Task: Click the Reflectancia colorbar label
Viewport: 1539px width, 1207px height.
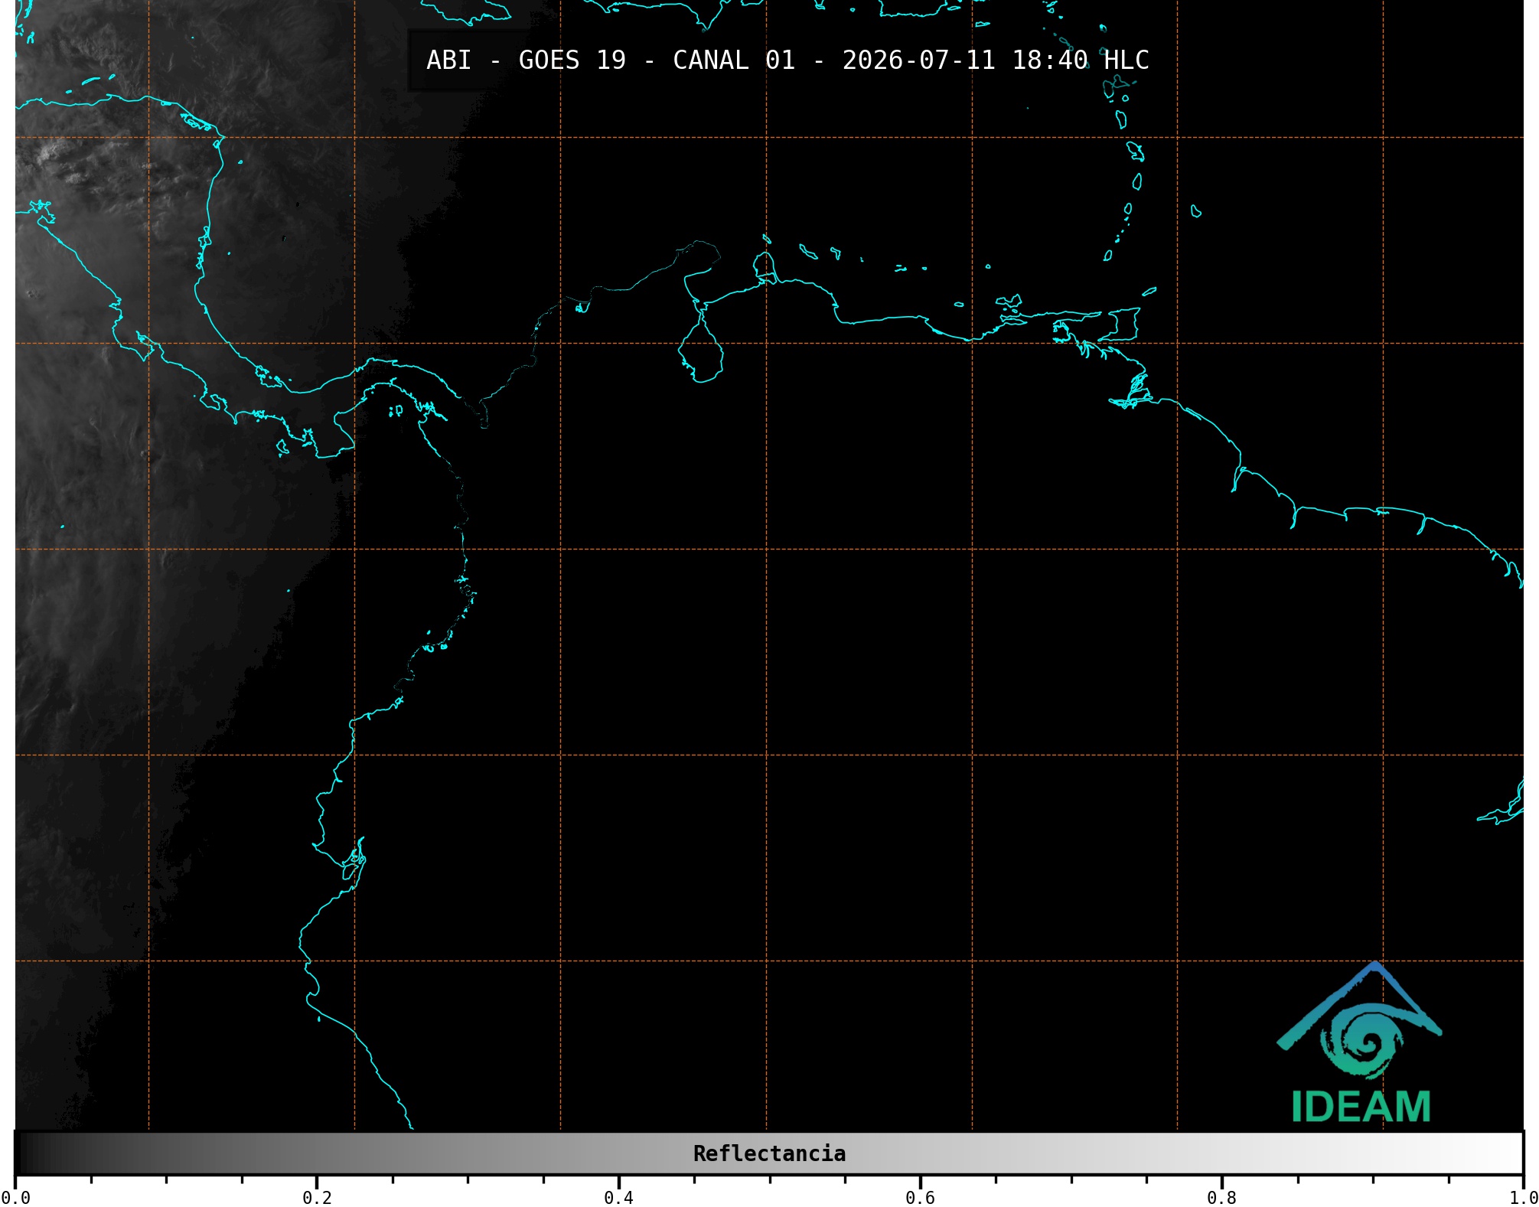Action: click(769, 1153)
